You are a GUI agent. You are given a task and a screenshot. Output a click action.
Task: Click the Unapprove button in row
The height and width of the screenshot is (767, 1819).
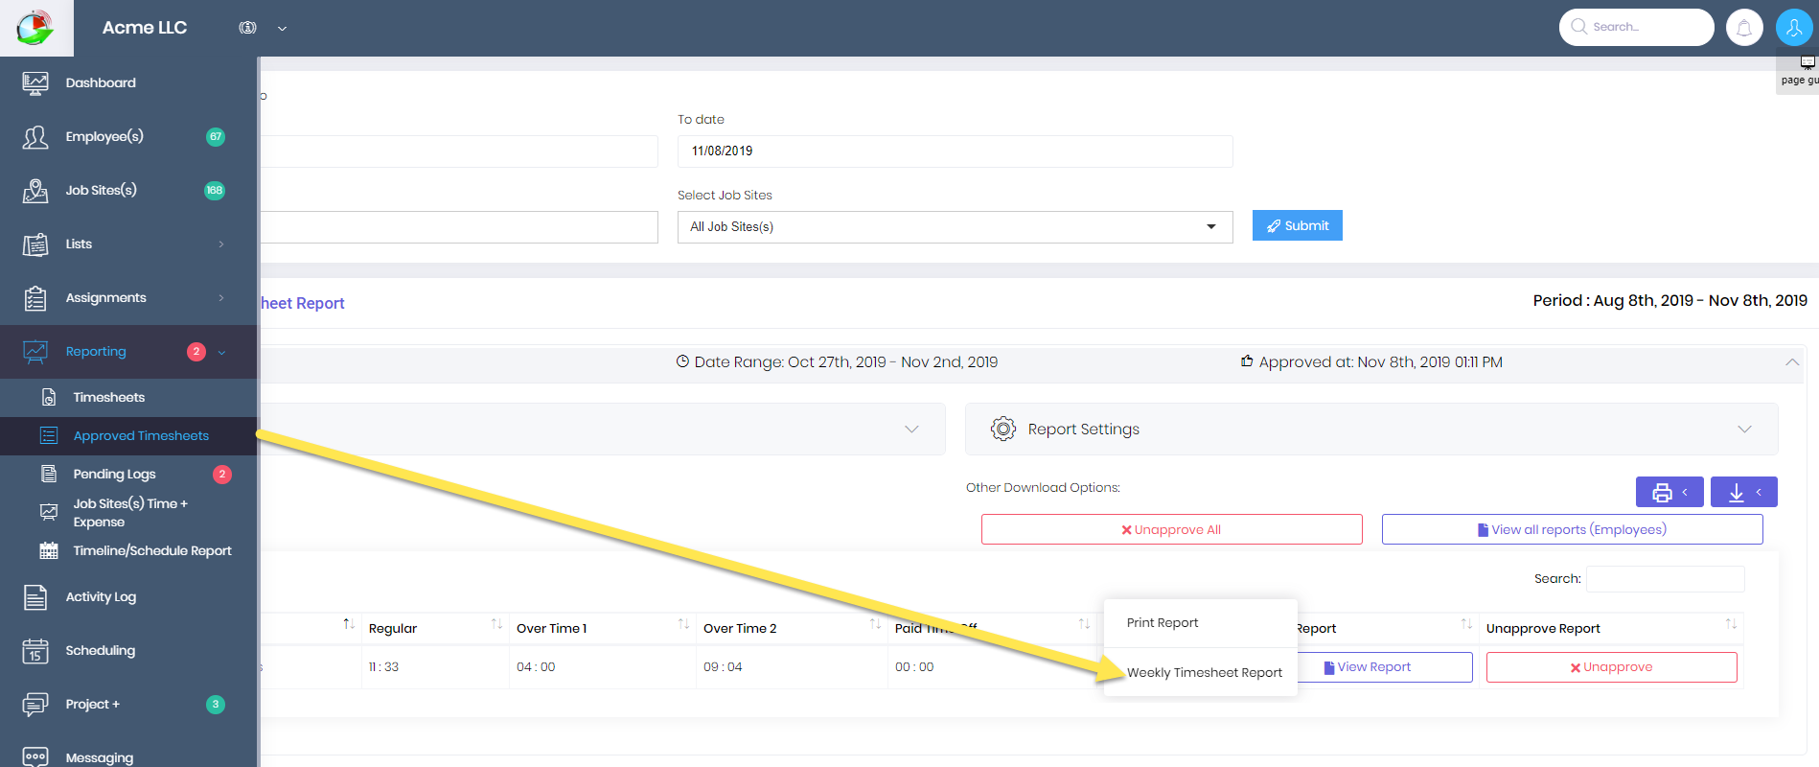click(x=1611, y=667)
